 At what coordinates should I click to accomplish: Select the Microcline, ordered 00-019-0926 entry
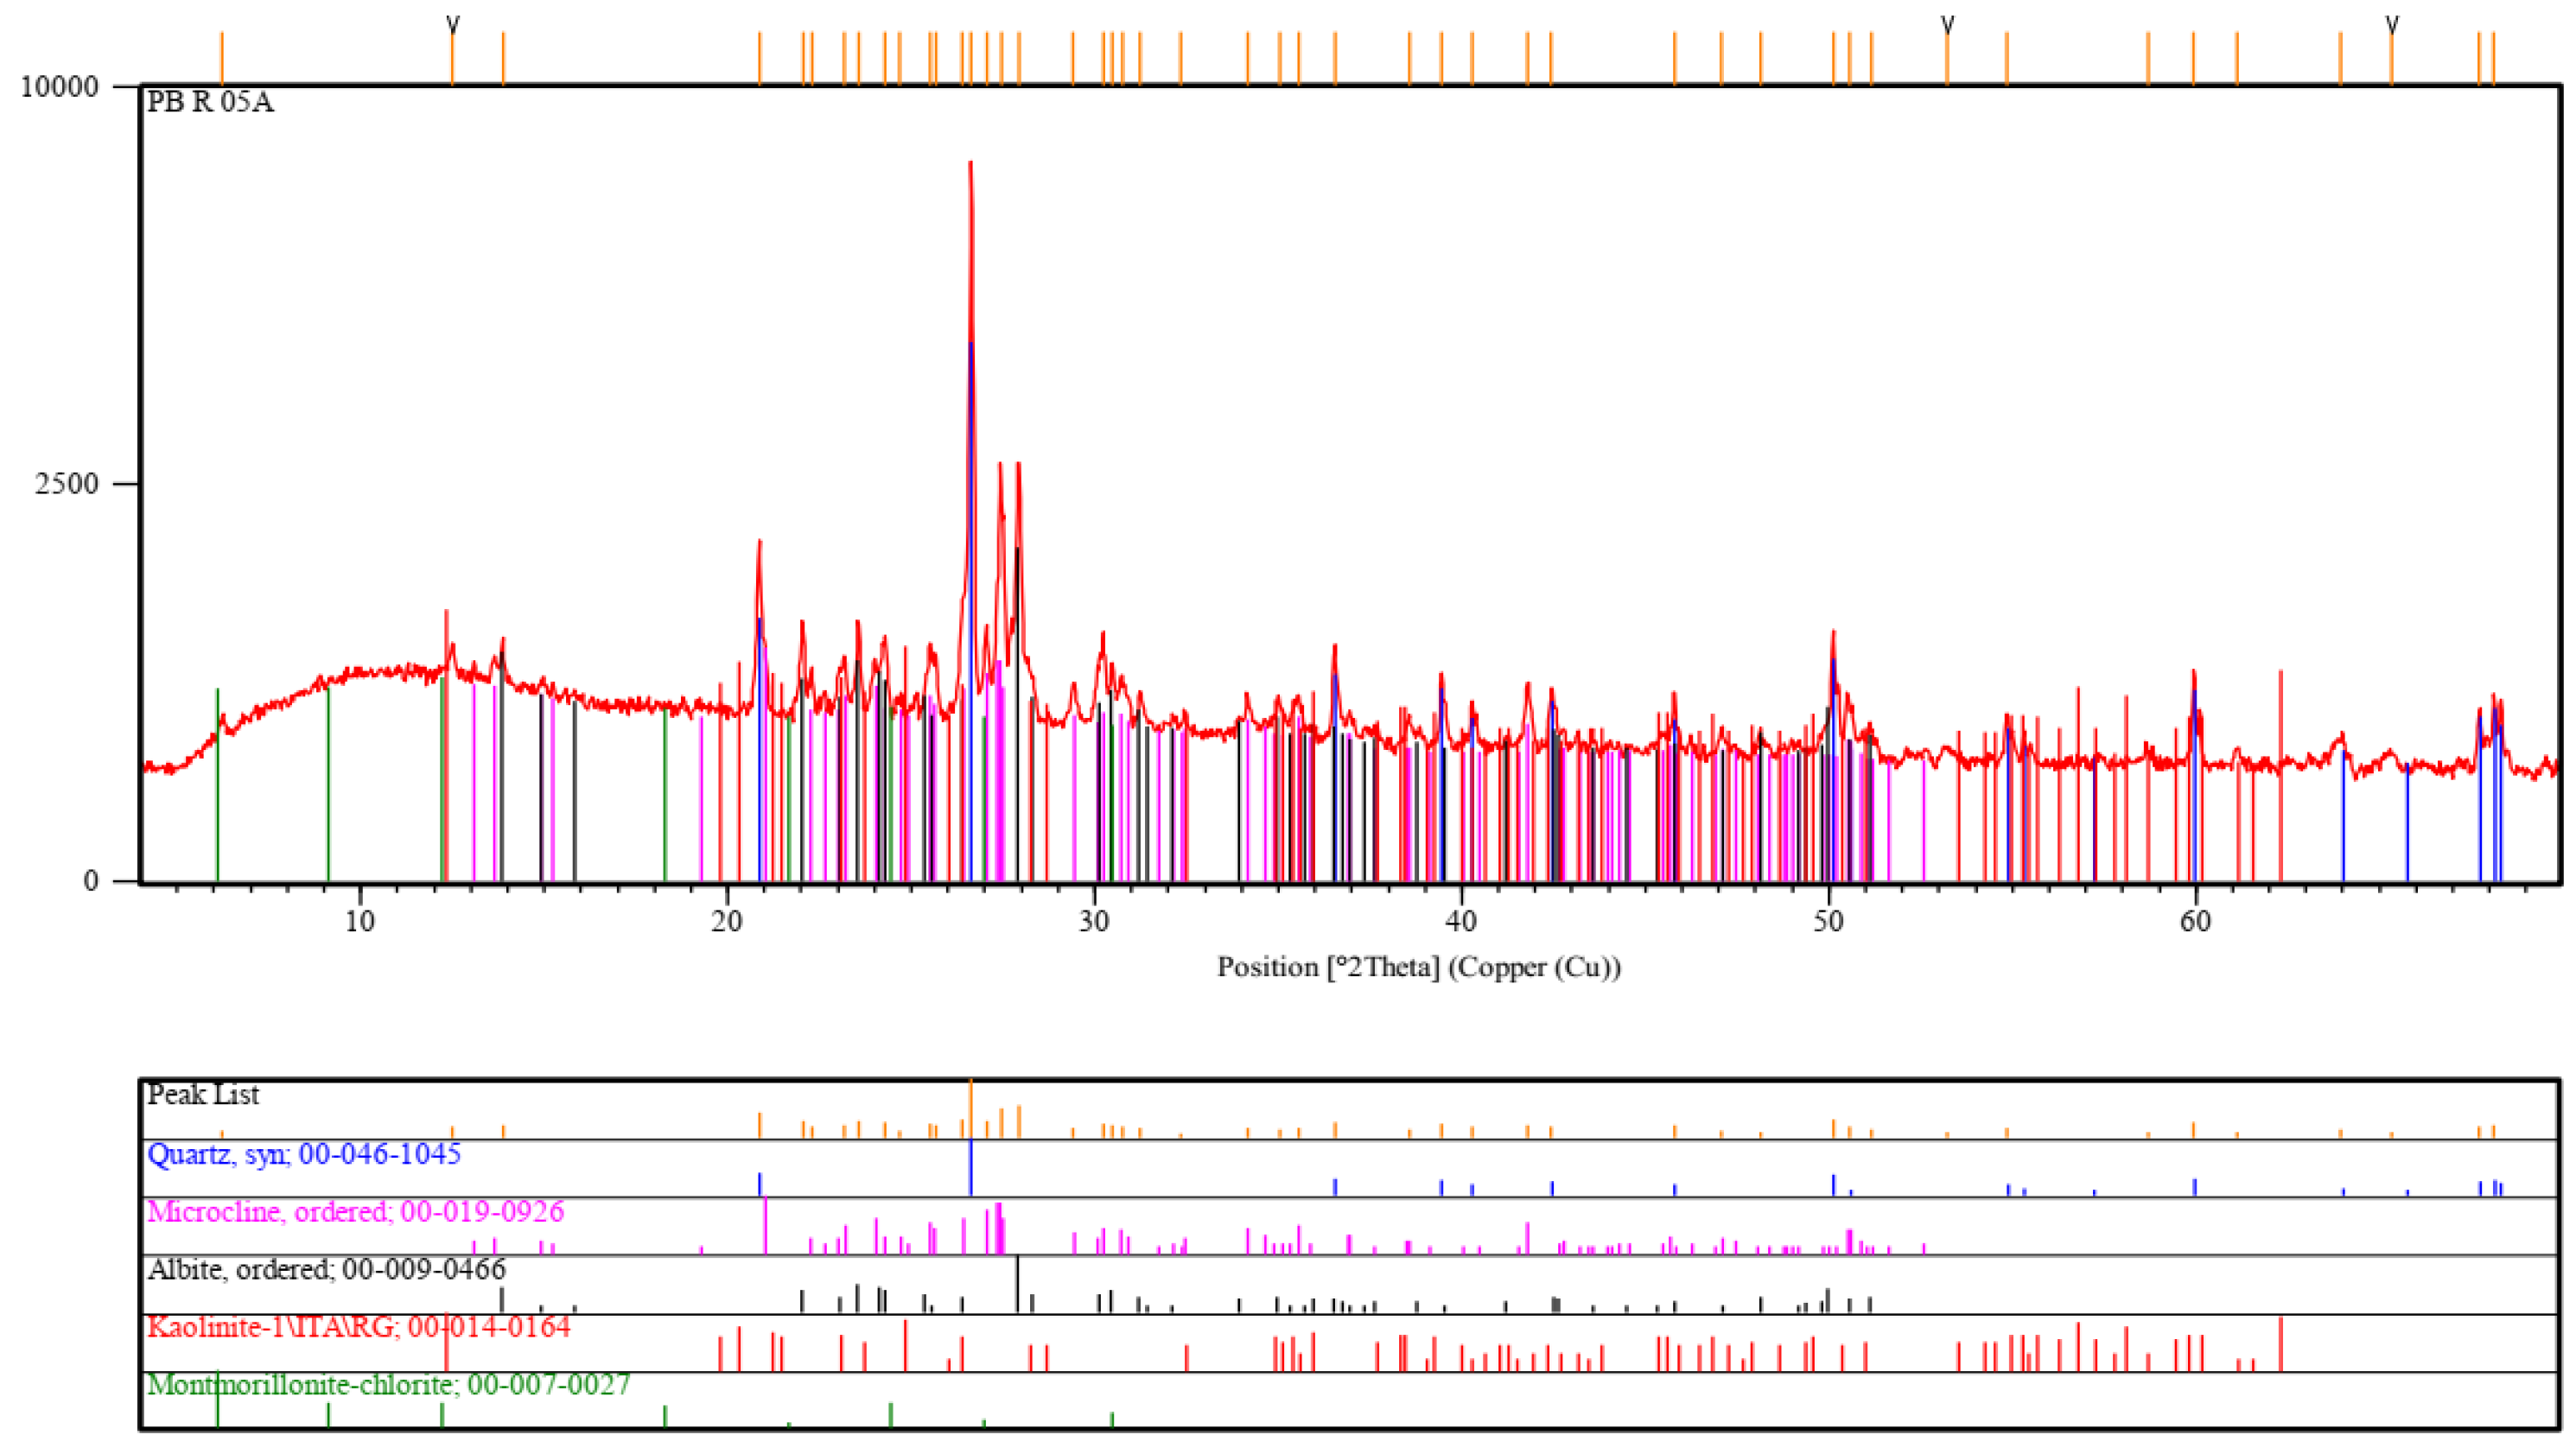355,1211
